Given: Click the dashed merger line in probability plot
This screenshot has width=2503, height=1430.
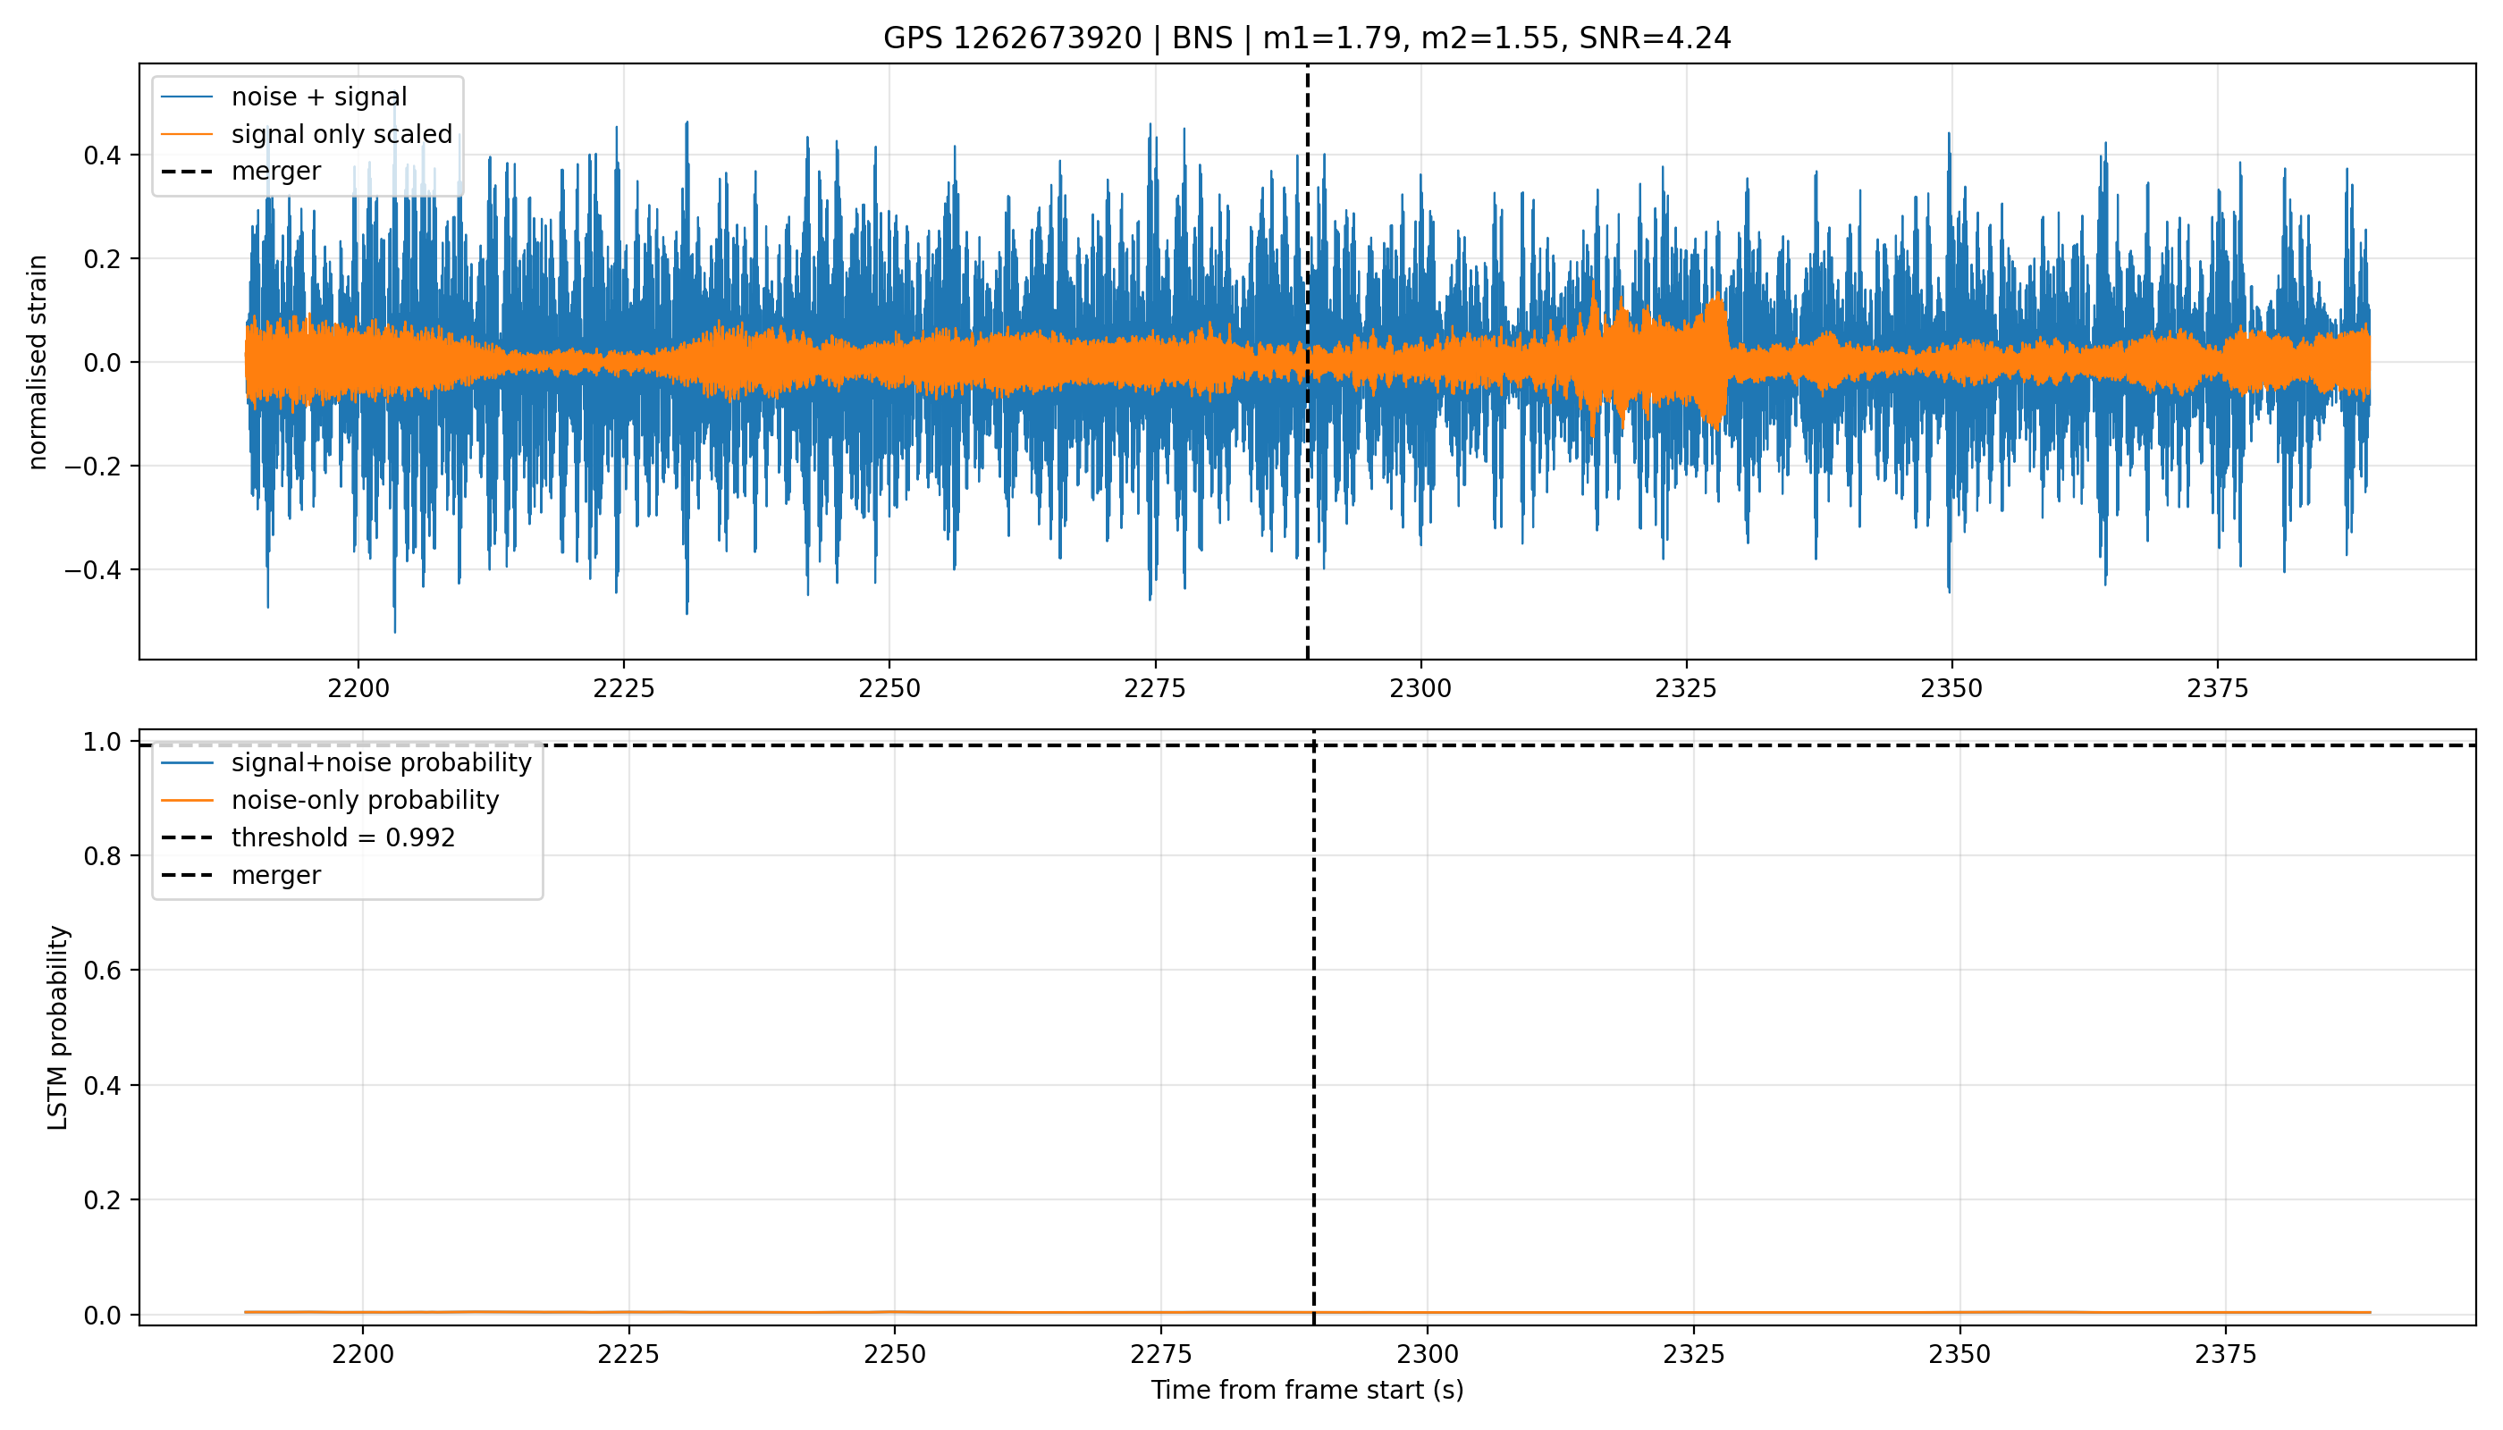Looking at the screenshot, I should (1313, 1031).
